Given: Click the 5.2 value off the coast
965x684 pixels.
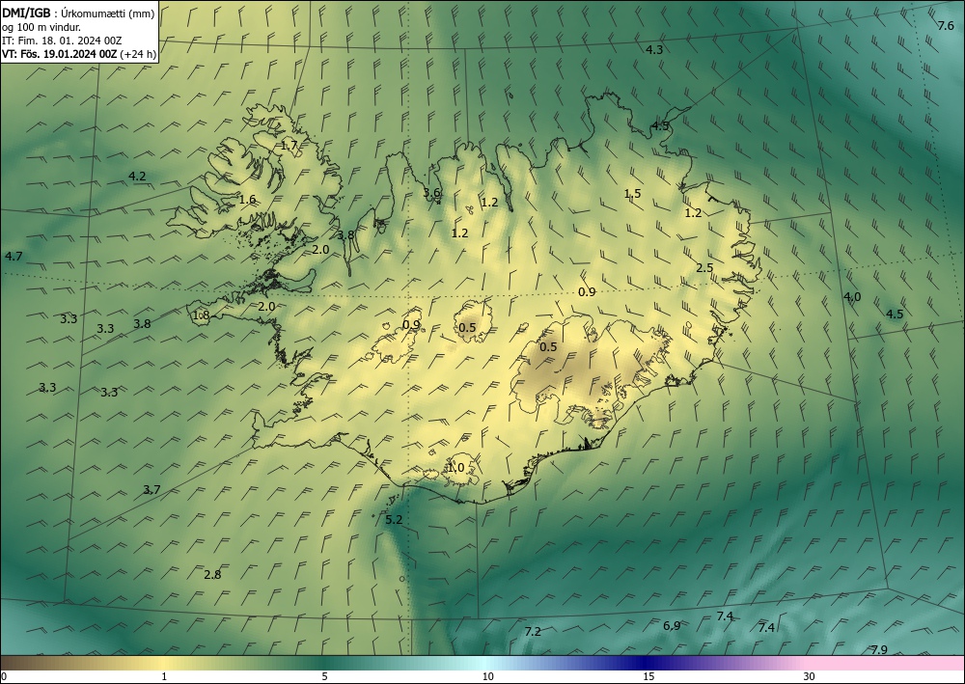Looking at the screenshot, I should pos(394,520).
